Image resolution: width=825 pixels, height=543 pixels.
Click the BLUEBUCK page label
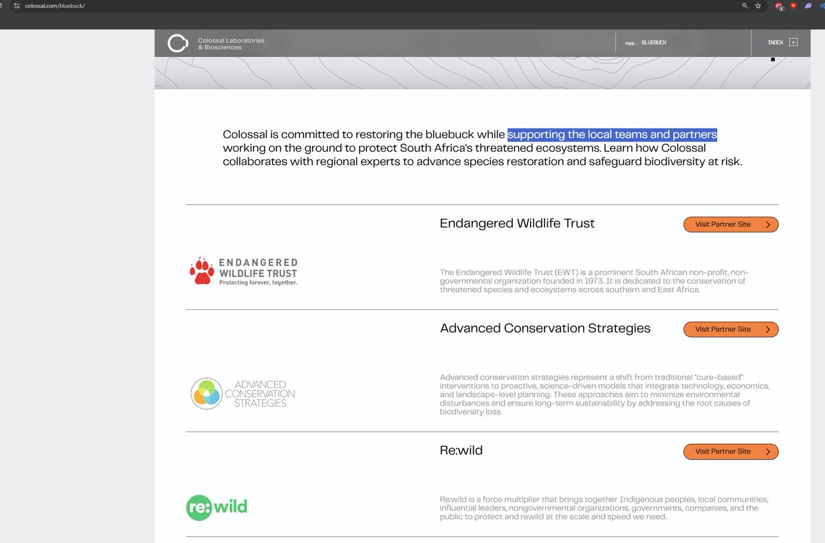654,43
